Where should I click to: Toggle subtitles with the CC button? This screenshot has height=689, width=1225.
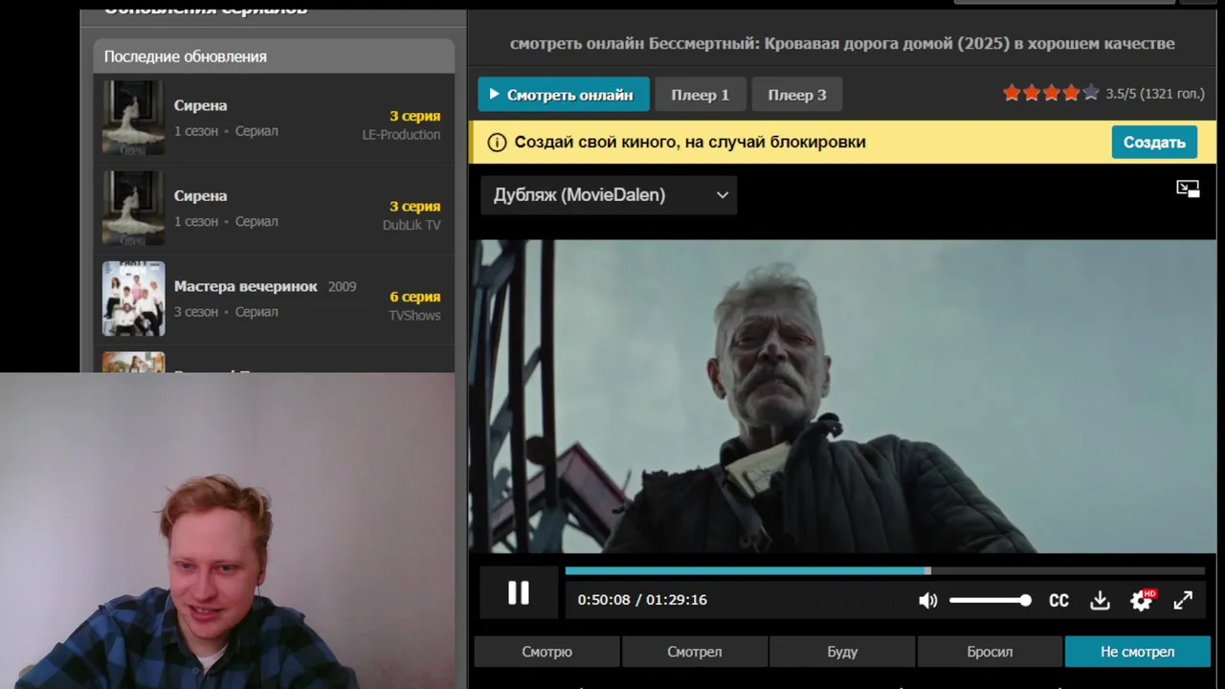pyautogui.click(x=1058, y=600)
